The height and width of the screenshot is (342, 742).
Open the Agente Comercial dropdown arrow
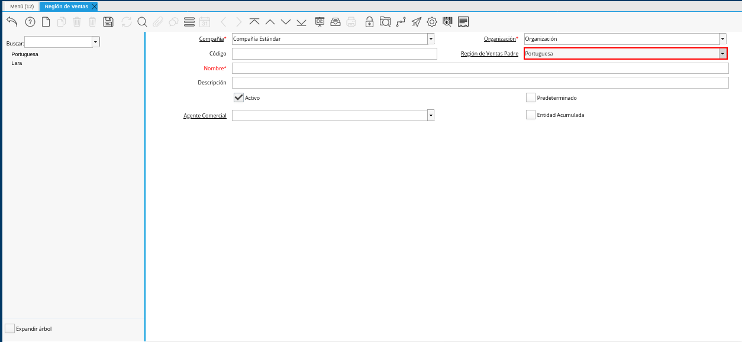(431, 115)
